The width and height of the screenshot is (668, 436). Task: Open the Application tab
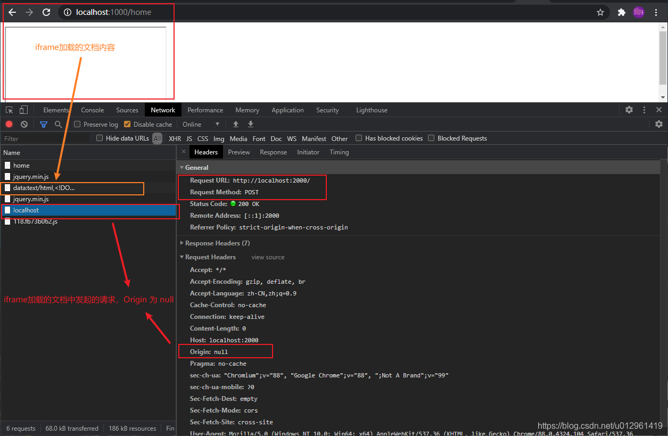pyautogui.click(x=287, y=110)
